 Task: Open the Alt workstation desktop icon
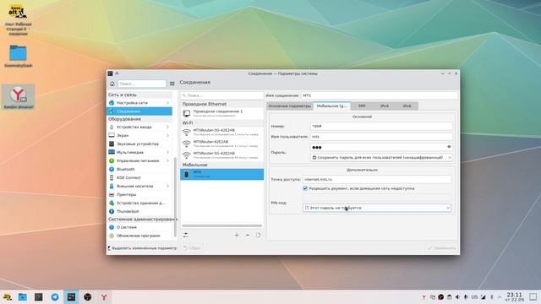click(18, 19)
